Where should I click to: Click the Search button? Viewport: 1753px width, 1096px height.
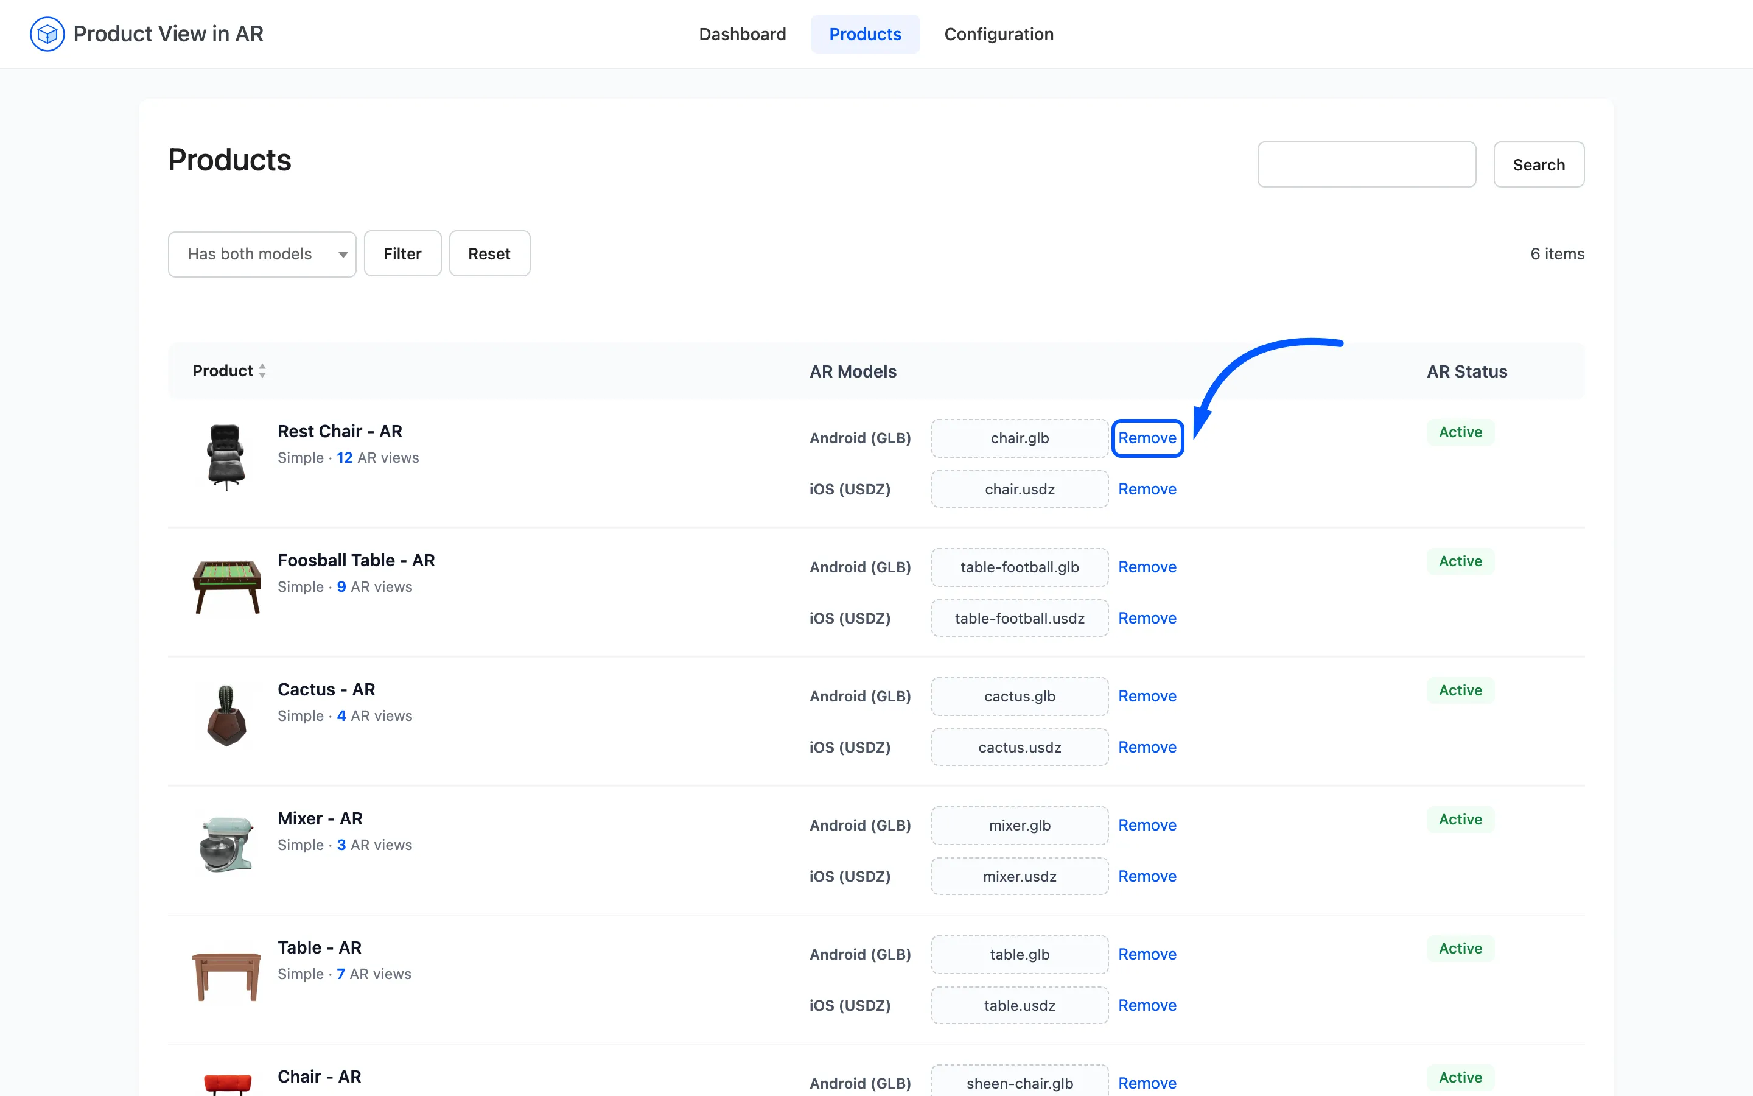click(x=1539, y=164)
